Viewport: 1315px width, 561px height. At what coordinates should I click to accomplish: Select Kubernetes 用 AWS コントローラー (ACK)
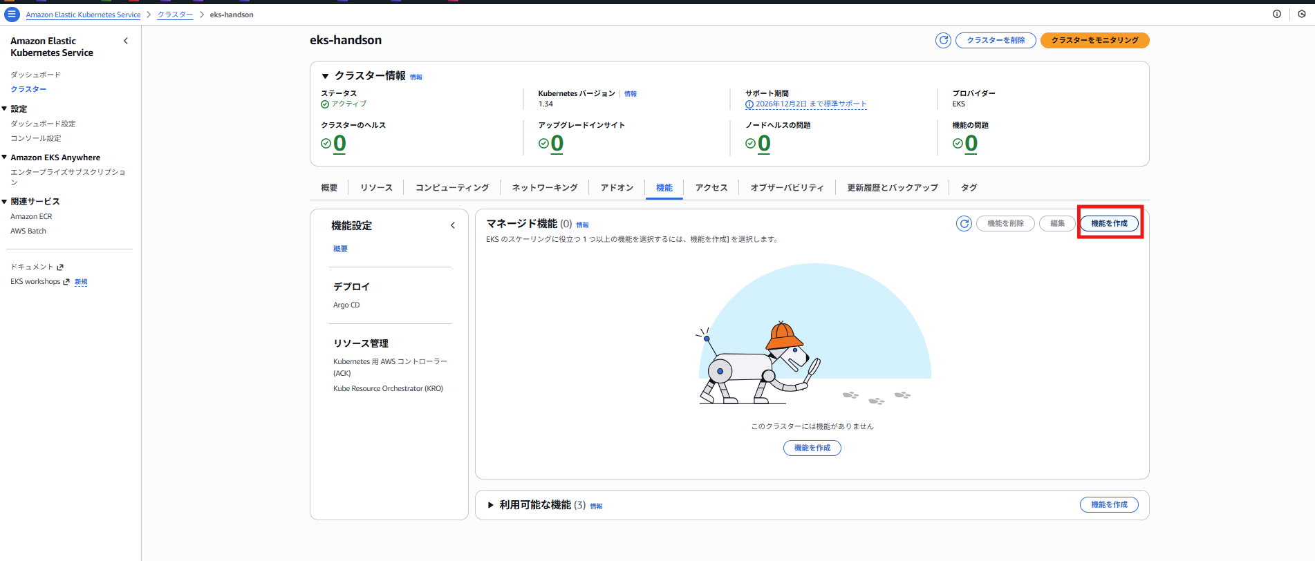390,367
